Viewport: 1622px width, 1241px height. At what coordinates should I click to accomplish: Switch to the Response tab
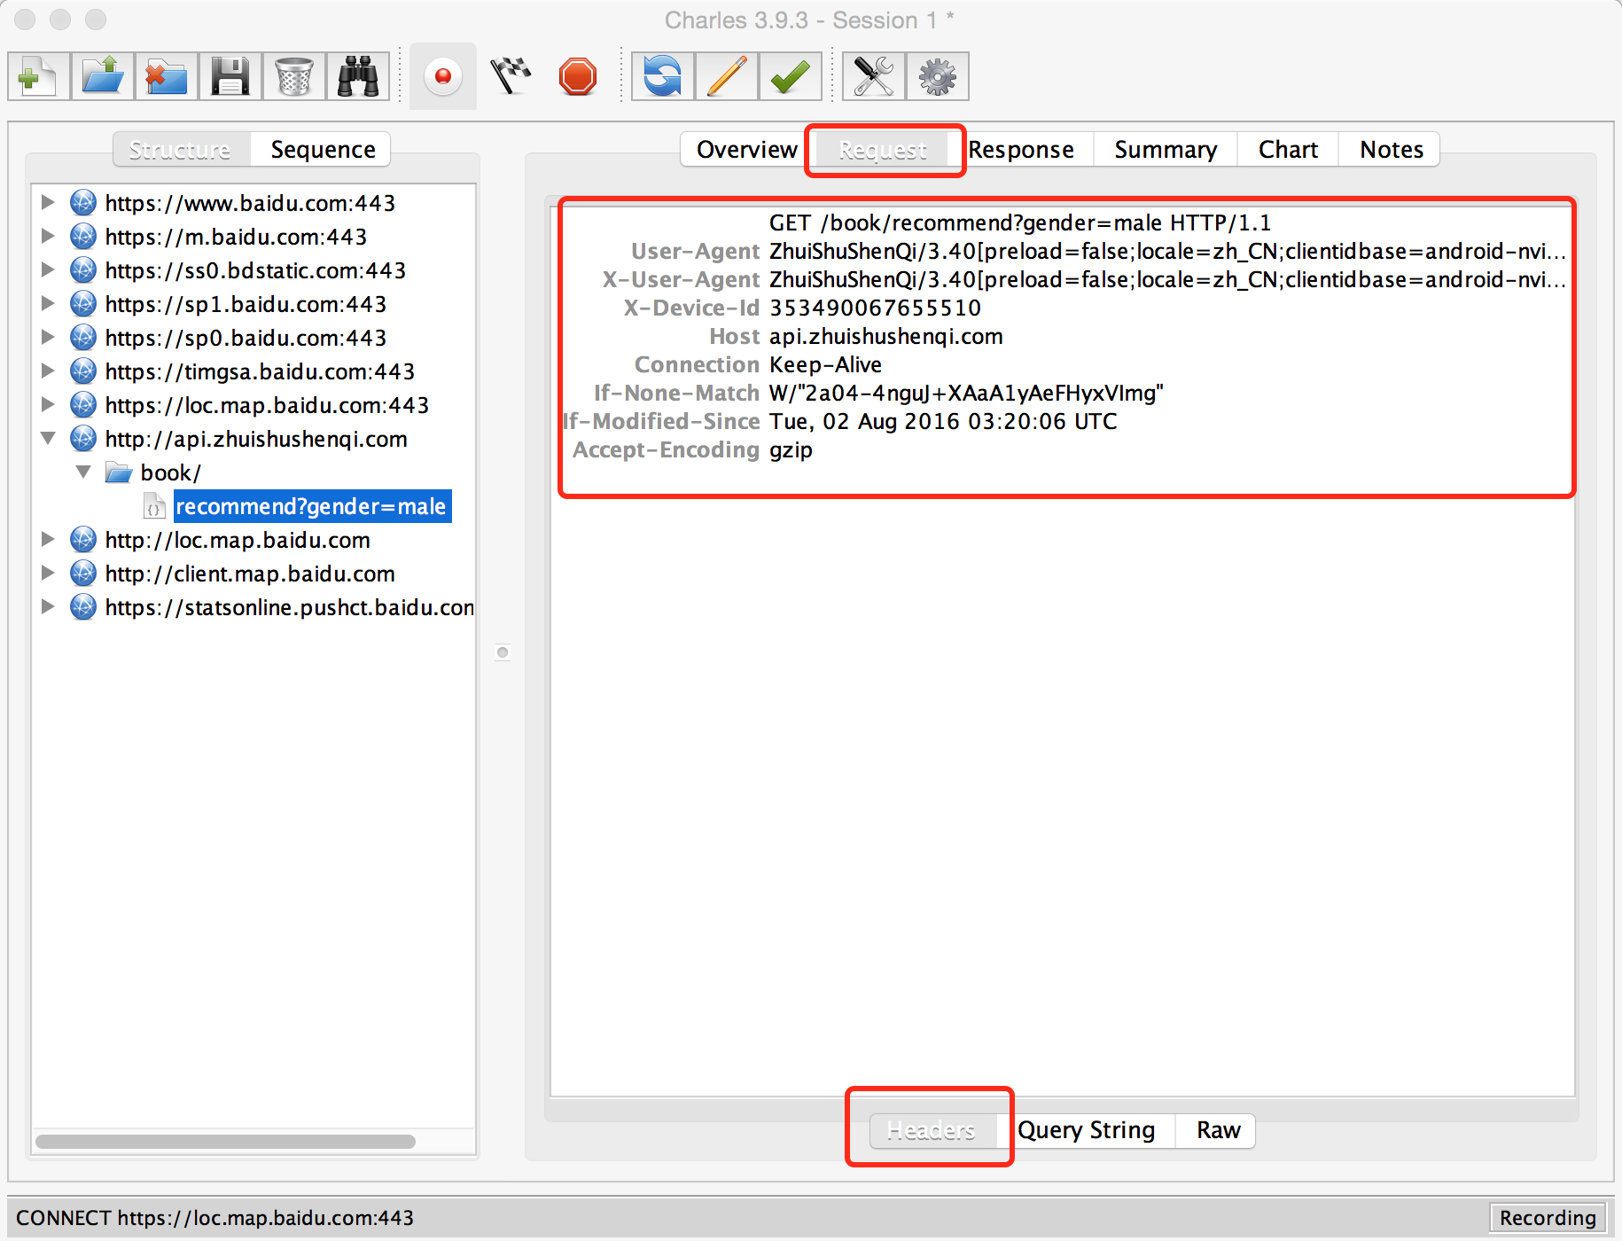click(1021, 150)
